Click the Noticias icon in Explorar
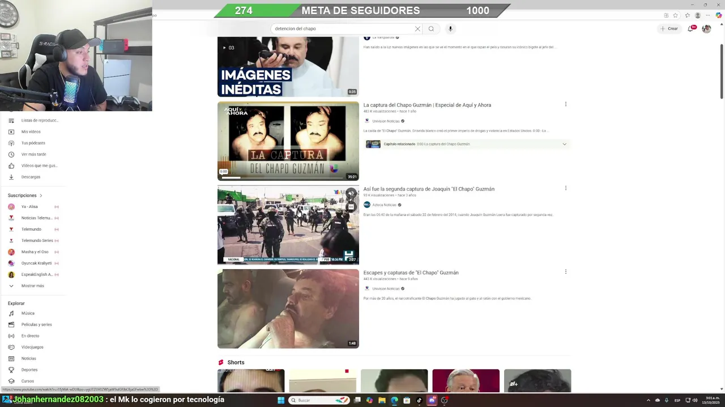 tap(11, 358)
